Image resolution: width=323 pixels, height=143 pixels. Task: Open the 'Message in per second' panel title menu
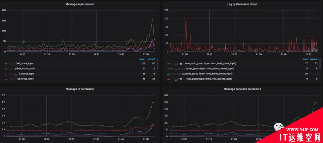tap(80, 4)
